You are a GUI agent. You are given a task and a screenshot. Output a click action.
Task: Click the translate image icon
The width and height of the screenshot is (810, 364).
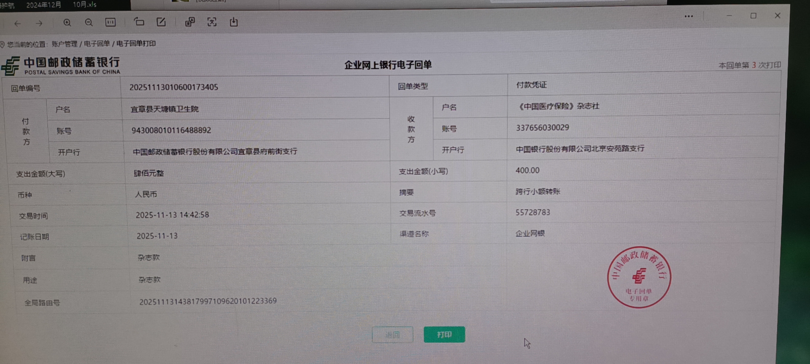(190, 22)
